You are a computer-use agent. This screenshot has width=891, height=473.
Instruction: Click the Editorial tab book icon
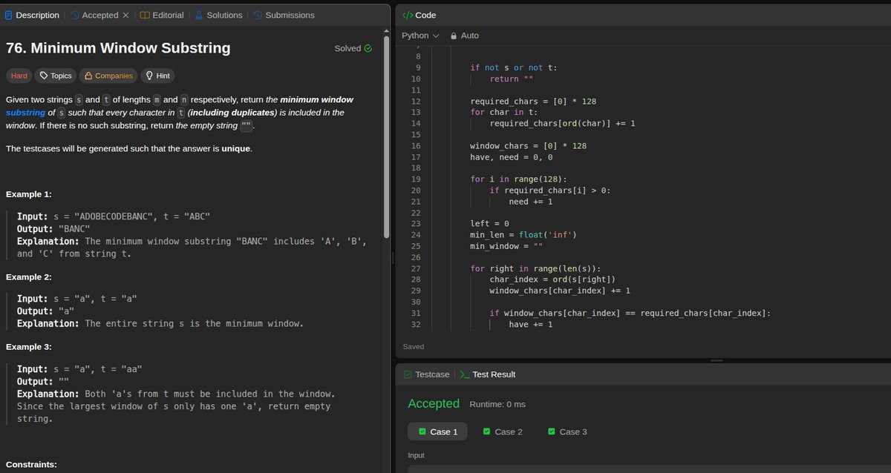(x=144, y=15)
